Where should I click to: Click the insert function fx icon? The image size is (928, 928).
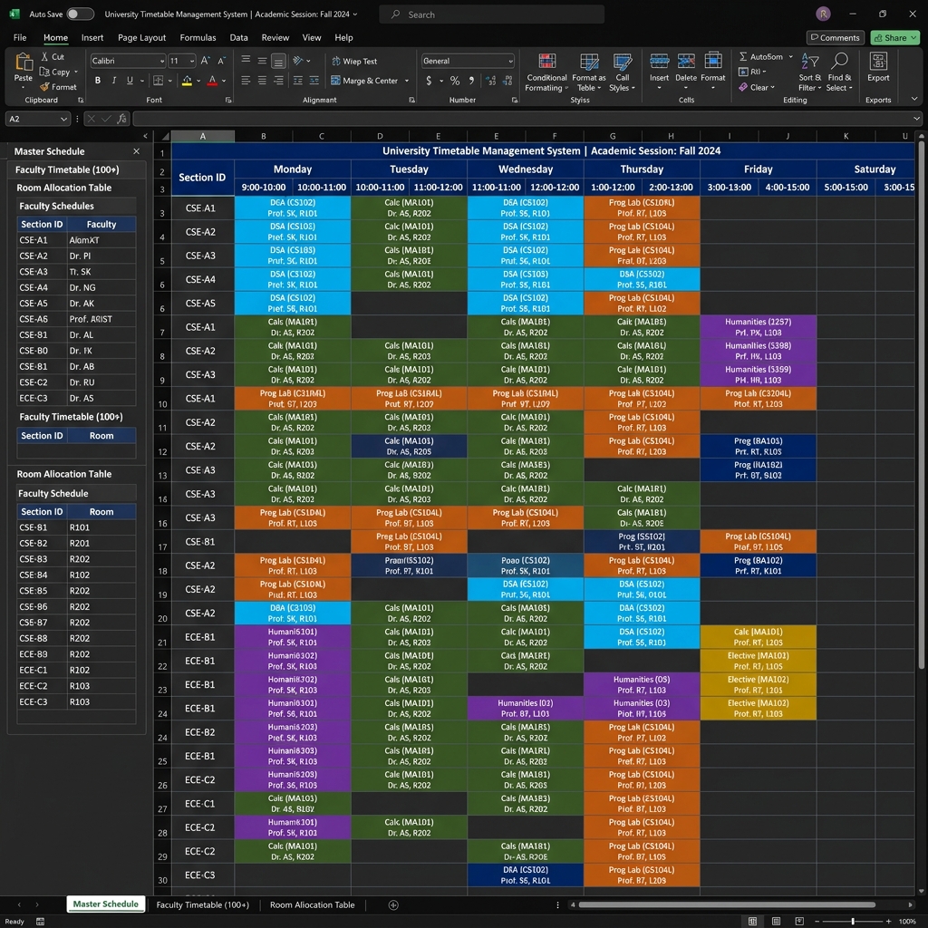point(122,119)
